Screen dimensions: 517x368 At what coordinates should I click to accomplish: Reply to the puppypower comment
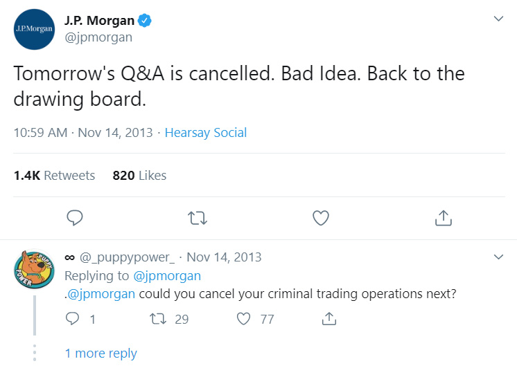pyautogui.click(x=74, y=319)
